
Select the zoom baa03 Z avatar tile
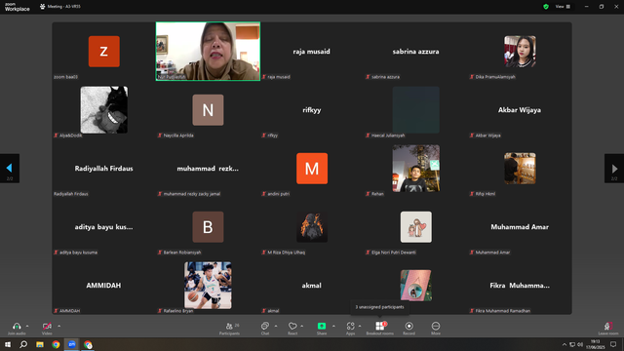coord(104,52)
